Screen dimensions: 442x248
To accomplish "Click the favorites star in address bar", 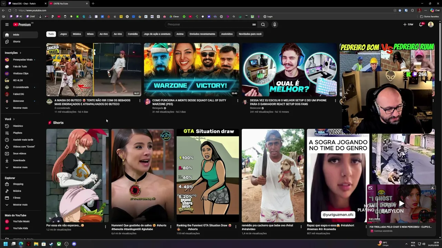I will pyautogui.click(x=400, y=10).
